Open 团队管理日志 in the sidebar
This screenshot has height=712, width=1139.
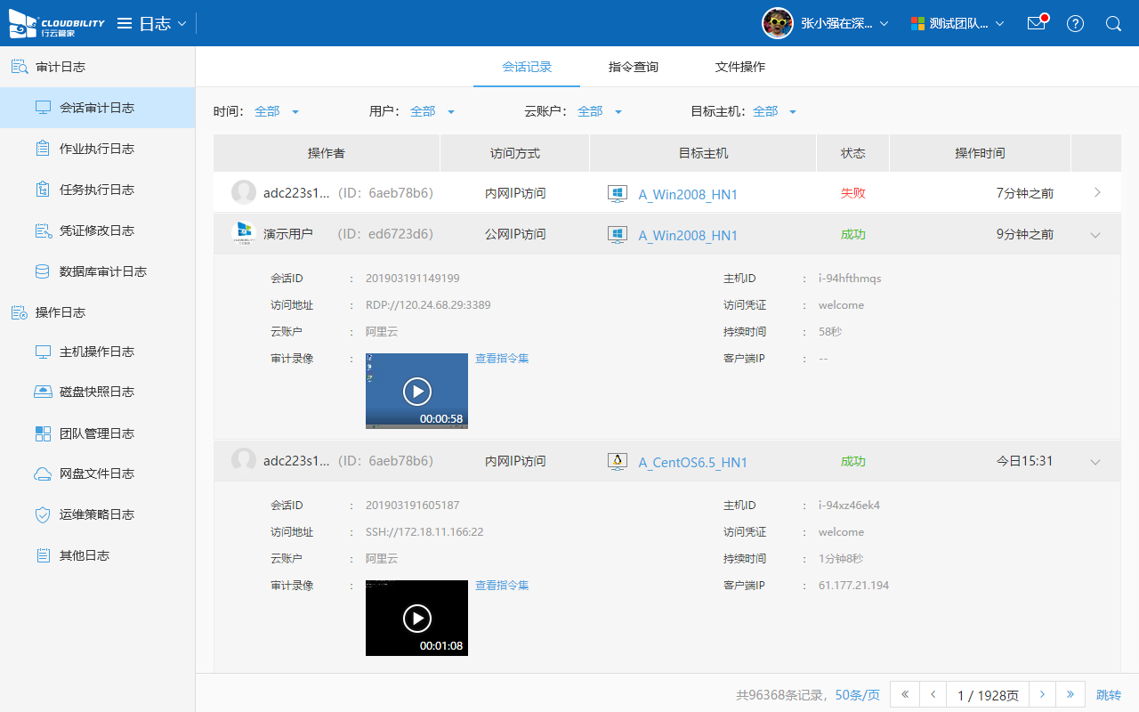(96, 433)
